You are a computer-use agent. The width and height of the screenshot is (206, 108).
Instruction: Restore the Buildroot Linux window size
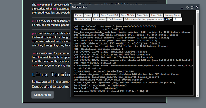point(187,7)
